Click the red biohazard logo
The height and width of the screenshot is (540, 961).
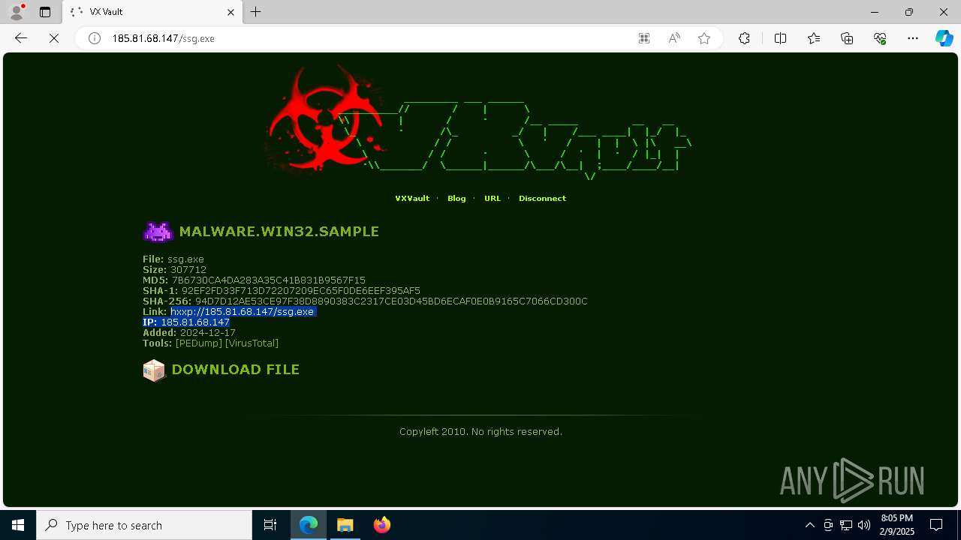click(324, 118)
